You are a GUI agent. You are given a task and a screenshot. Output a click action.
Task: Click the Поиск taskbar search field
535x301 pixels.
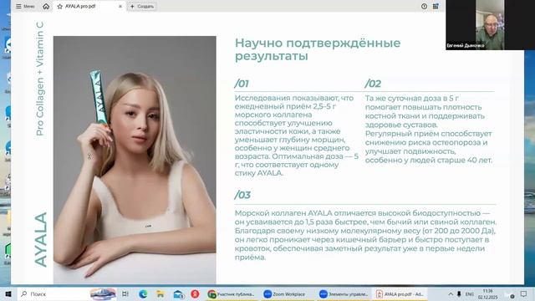coord(68,293)
